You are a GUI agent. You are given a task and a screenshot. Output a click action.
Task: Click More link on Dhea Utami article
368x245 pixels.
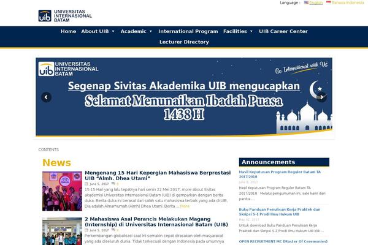[185, 206]
